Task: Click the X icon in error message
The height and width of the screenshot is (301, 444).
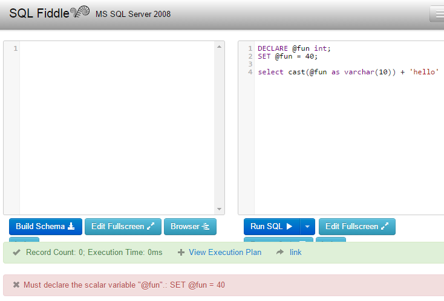Action: click(16, 285)
